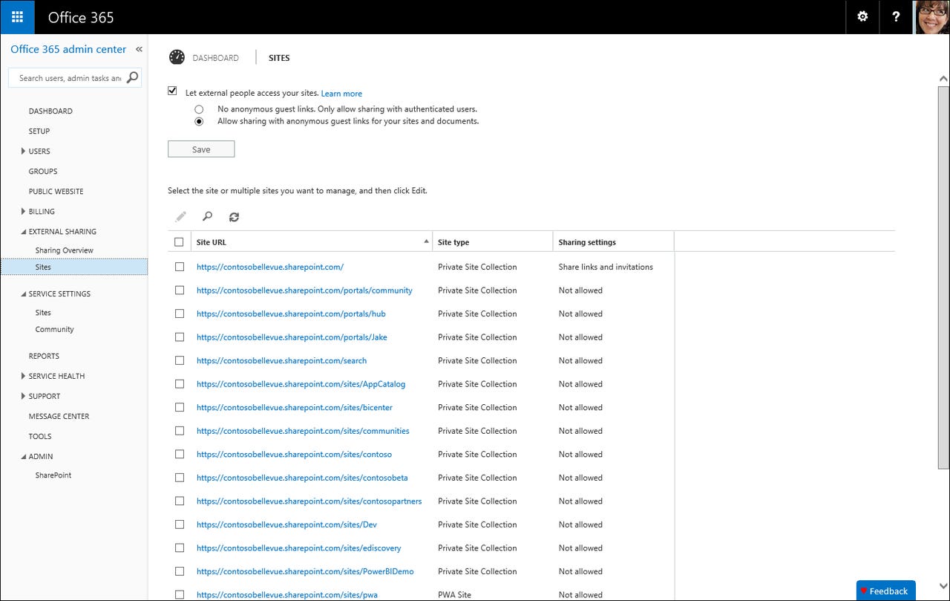Open the 'Learn more' link
Screen dimensions: 950x601
341,94
